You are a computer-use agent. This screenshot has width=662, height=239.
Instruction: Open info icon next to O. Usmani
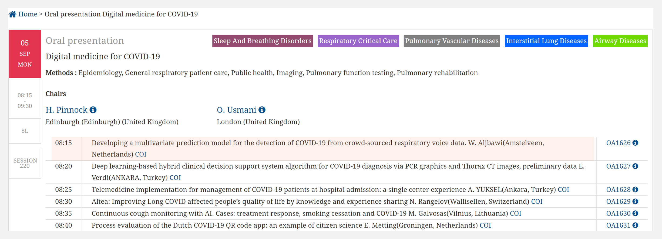262,110
